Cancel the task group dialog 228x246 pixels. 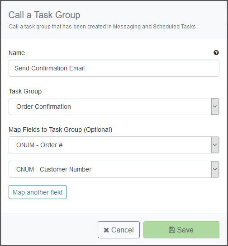tap(119, 230)
